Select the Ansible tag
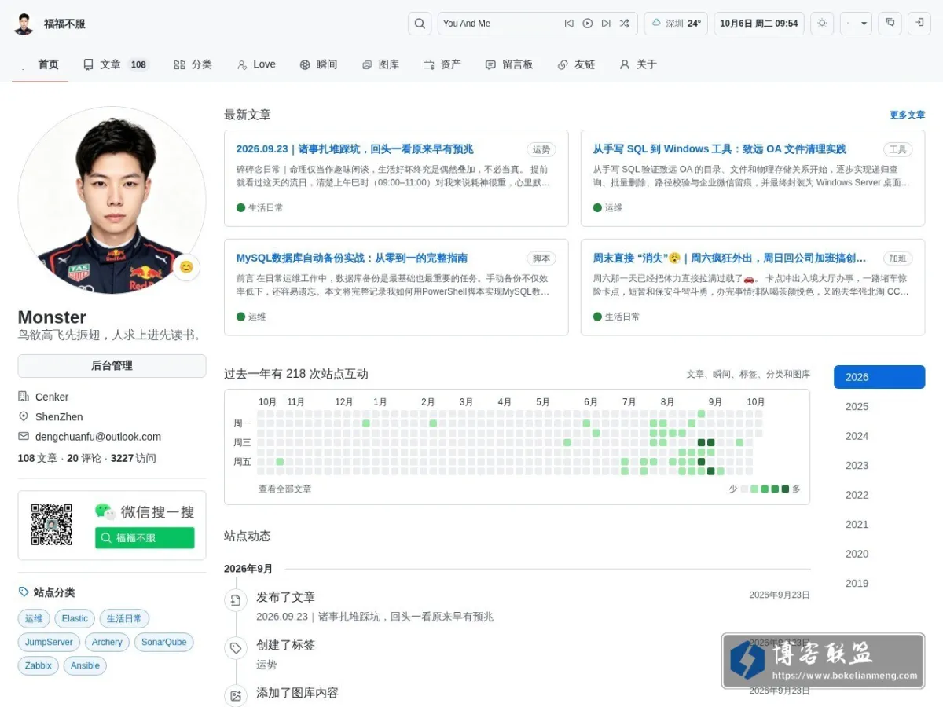Viewport: 943px width, 707px height. pos(85,665)
